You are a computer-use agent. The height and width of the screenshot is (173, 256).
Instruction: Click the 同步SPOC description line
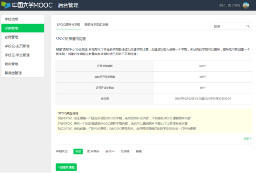click(124, 118)
